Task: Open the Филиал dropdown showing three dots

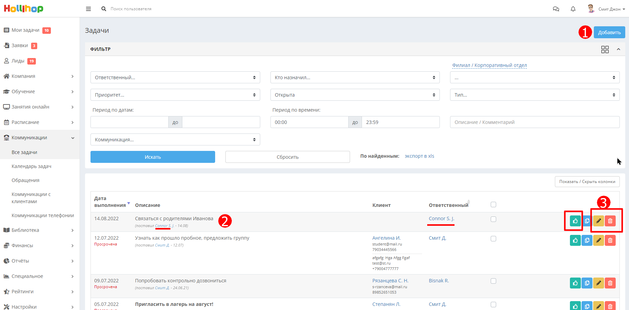Action: click(x=535, y=77)
